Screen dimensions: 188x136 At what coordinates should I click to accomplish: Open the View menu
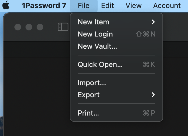point(134,5)
